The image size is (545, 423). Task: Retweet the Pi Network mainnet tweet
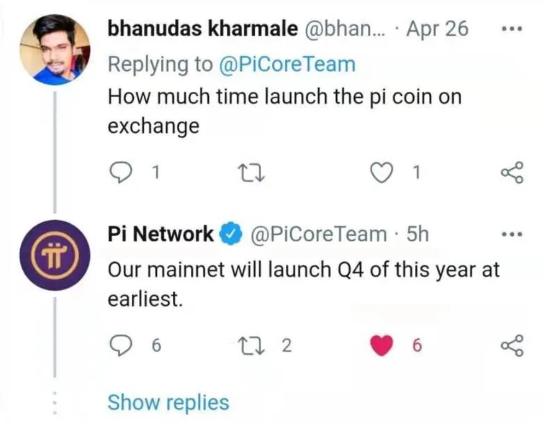(250, 346)
